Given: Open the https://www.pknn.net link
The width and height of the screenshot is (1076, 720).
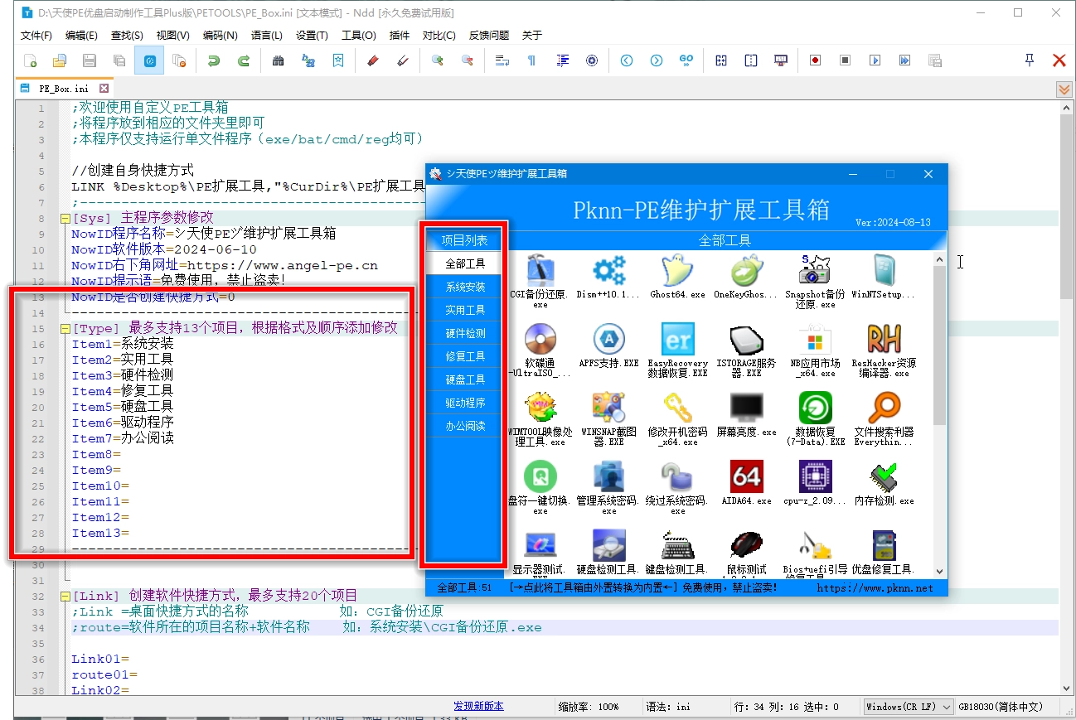Looking at the screenshot, I should (x=875, y=588).
